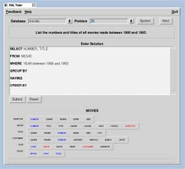The width and height of the screenshot is (185, 169).
Task: Click AAWON attribute in MOVIE row
Action: [x=88, y=126]
